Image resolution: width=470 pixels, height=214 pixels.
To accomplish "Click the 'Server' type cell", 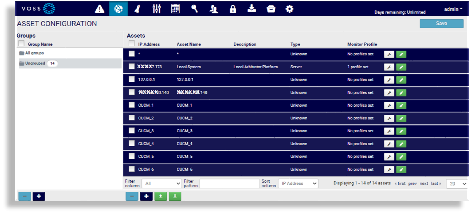I will point(296,67).
